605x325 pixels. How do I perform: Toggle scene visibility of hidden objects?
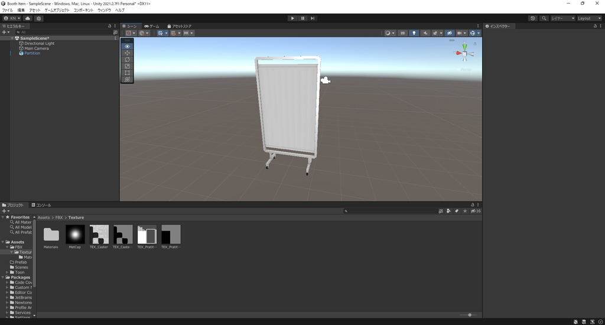coord(450,33)
